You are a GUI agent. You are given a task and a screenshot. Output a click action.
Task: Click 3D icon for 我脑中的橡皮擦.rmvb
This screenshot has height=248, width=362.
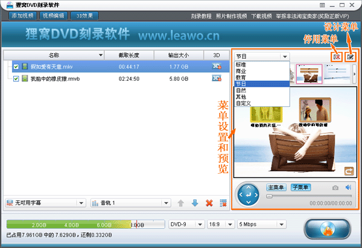tap(217, 78)
